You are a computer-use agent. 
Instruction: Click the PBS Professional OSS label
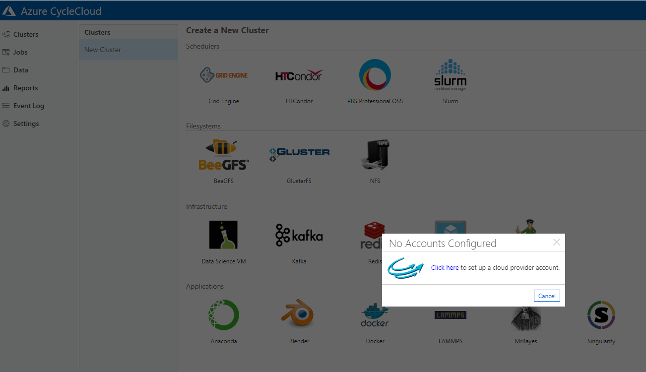375,101
